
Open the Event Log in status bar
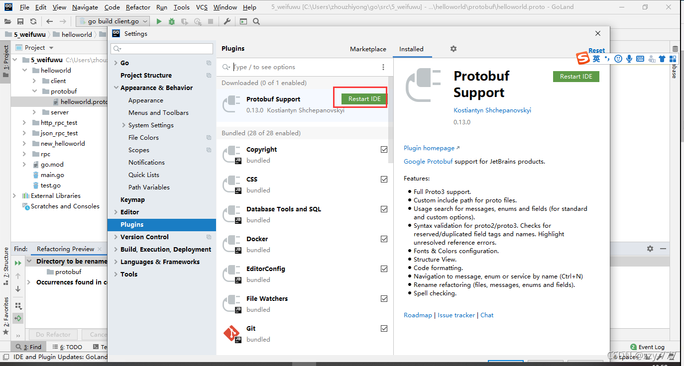click(647, 347)
